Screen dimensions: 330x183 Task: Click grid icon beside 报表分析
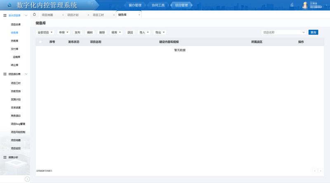click(x=5, y=157)
